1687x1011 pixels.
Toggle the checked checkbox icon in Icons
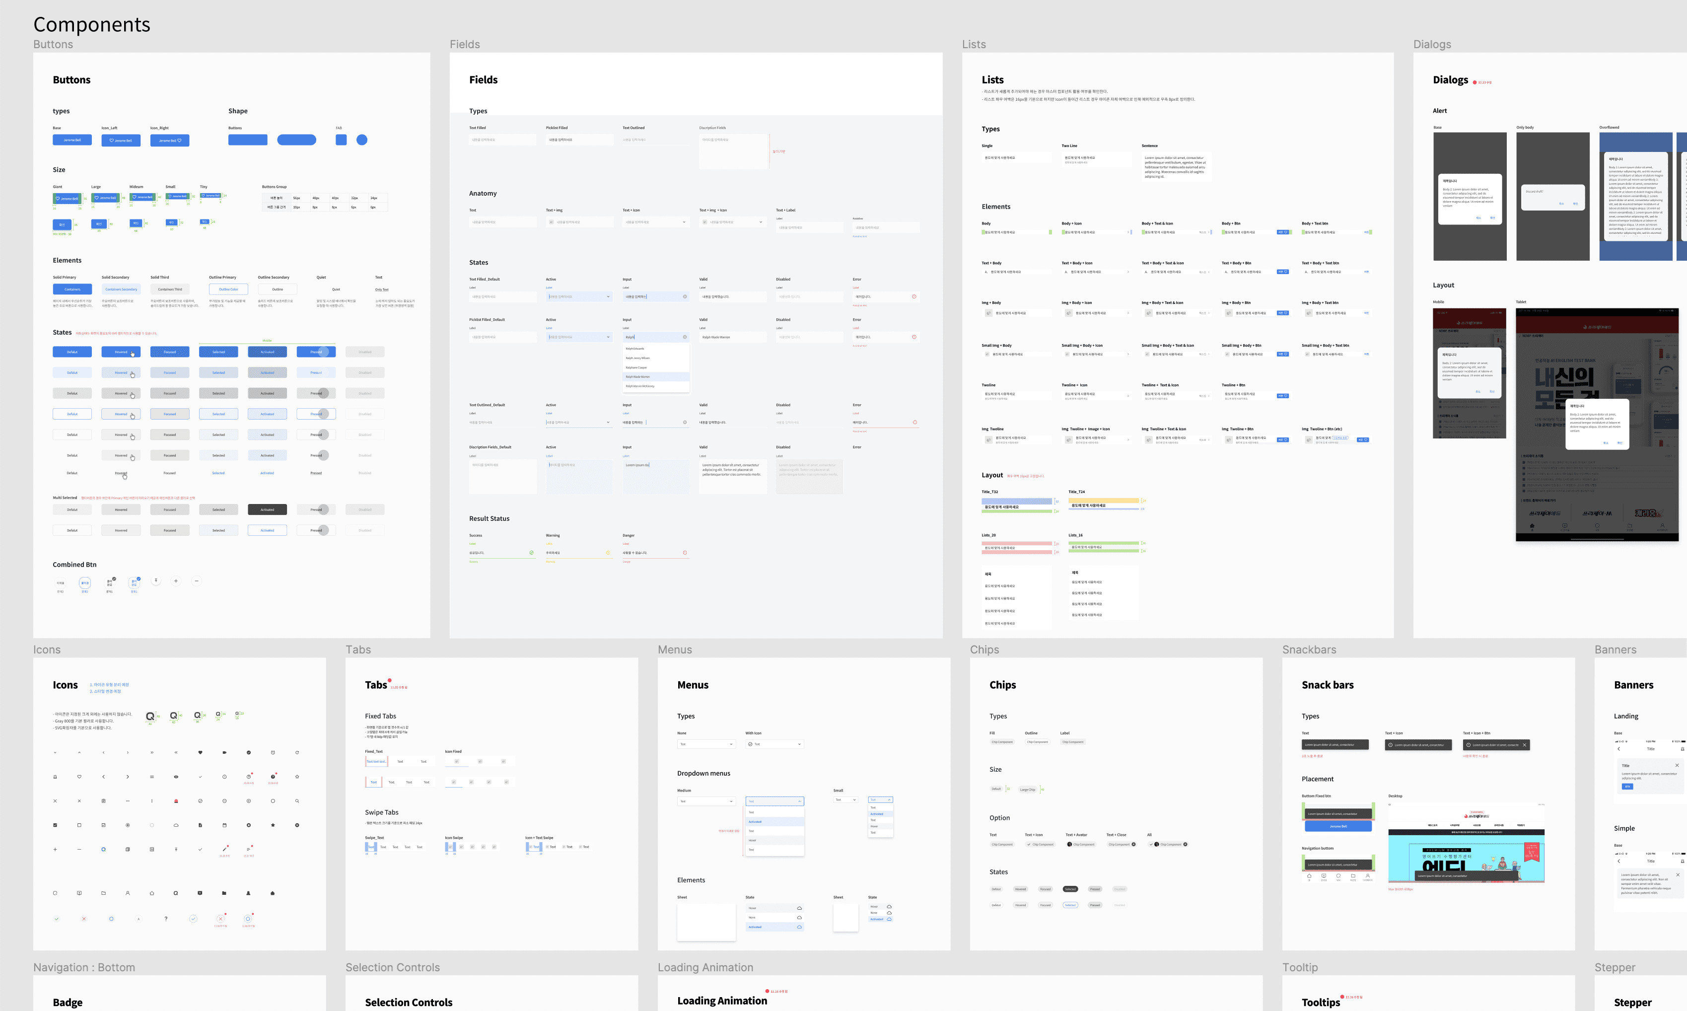click(56, 825)
